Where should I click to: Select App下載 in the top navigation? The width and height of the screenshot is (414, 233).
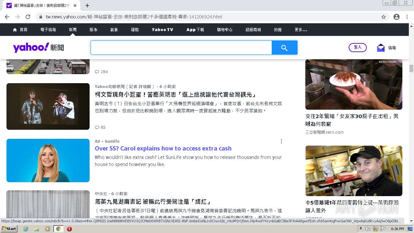point(195,29)
